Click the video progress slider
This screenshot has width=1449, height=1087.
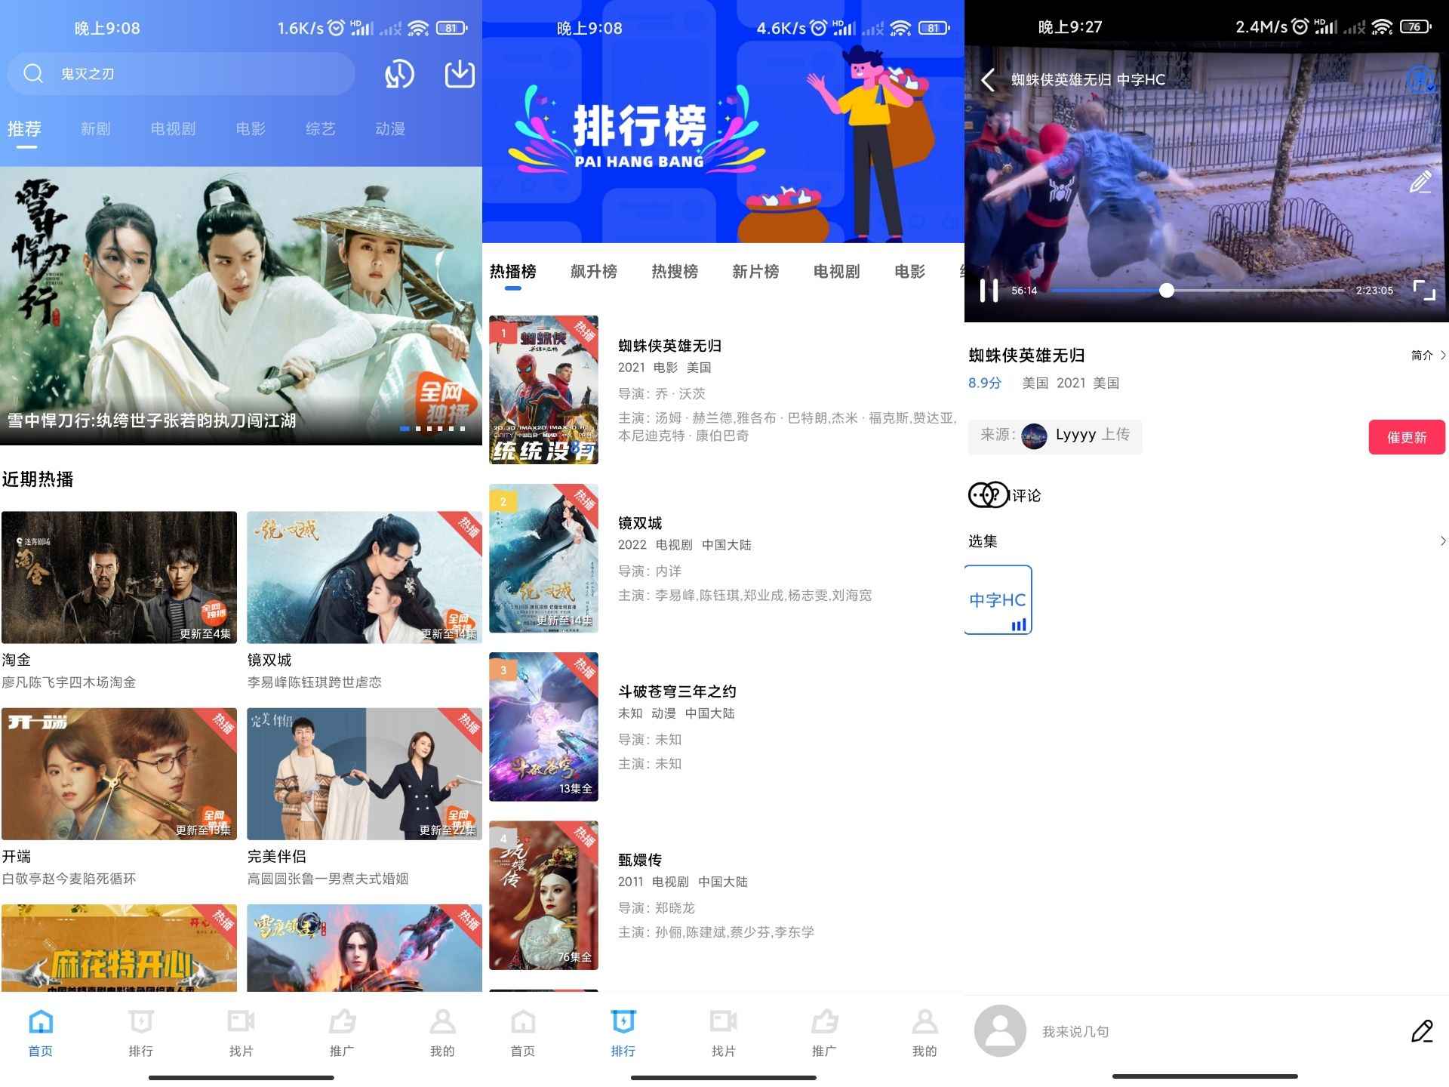click(x=1167, y=288)
